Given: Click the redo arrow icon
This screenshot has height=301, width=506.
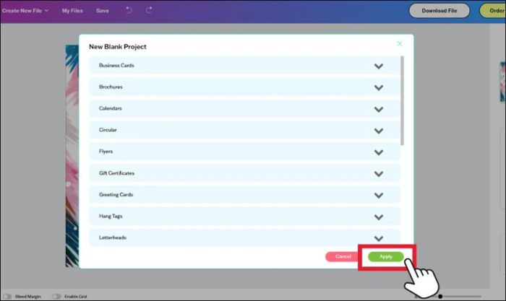Looking at the screenshot, I should click(x=149, y=10).
